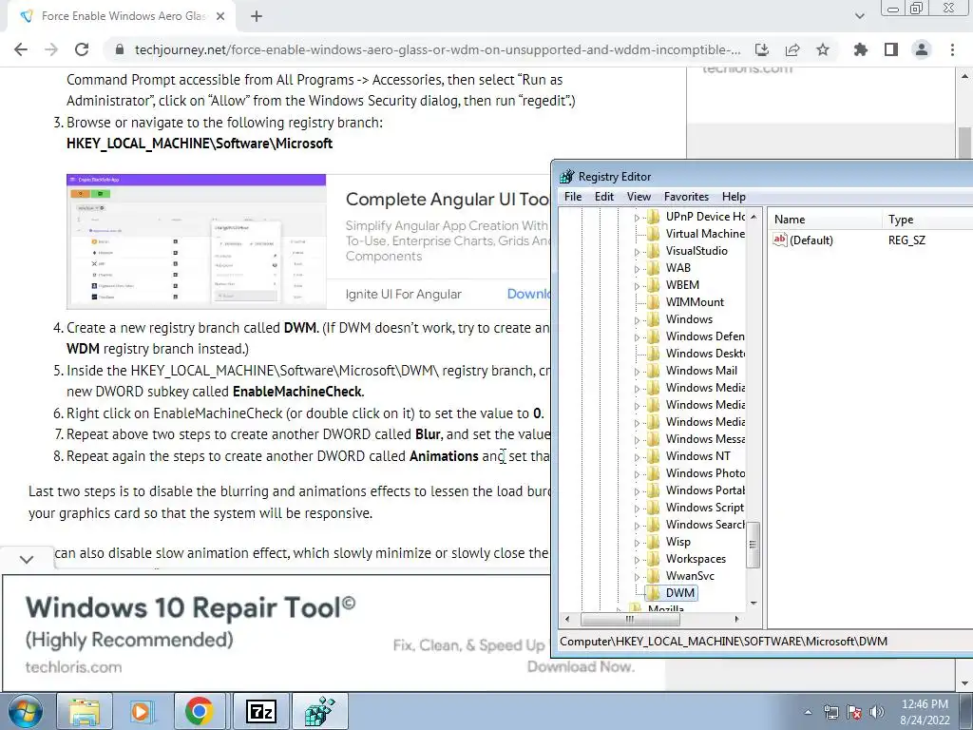
Task: Open the taskbar clock showing 12:46 PM
Action: [925, 712]
